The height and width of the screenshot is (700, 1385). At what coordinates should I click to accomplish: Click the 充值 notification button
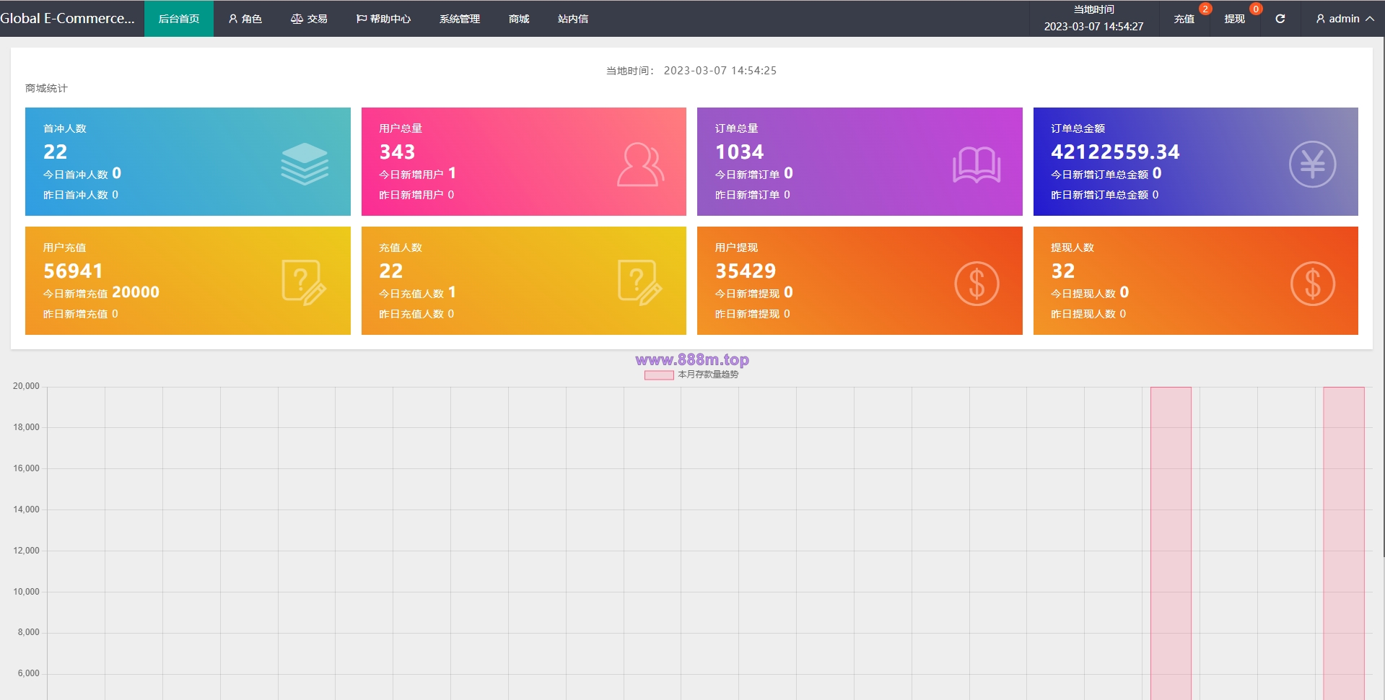click(x=1184, y=19)
